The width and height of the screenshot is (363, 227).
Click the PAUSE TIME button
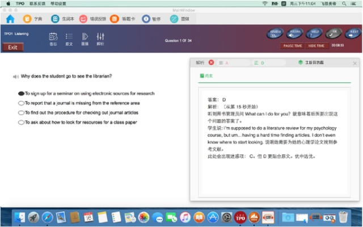click(x=293, y=46)
